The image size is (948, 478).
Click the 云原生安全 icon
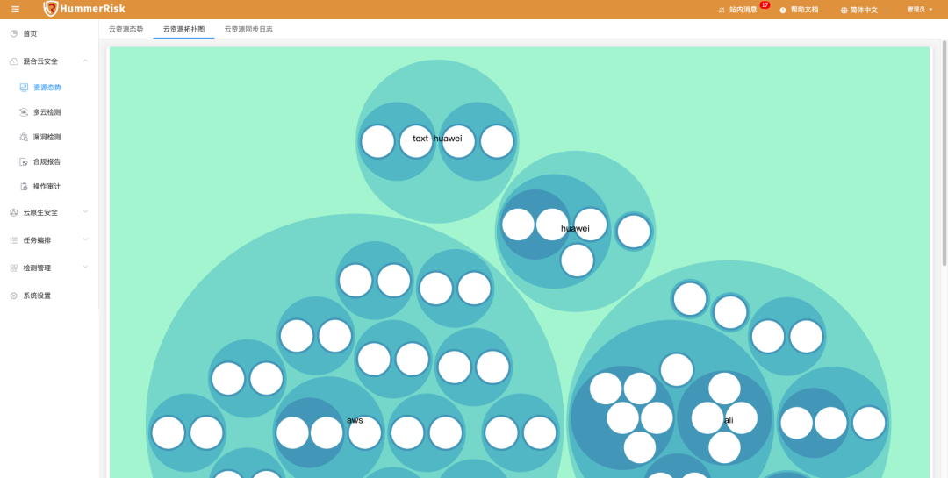[14, 212]
